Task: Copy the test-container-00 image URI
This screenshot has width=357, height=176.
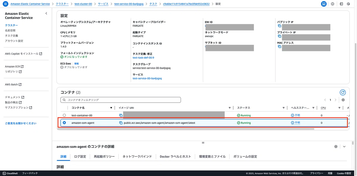Action: point(121,115)
